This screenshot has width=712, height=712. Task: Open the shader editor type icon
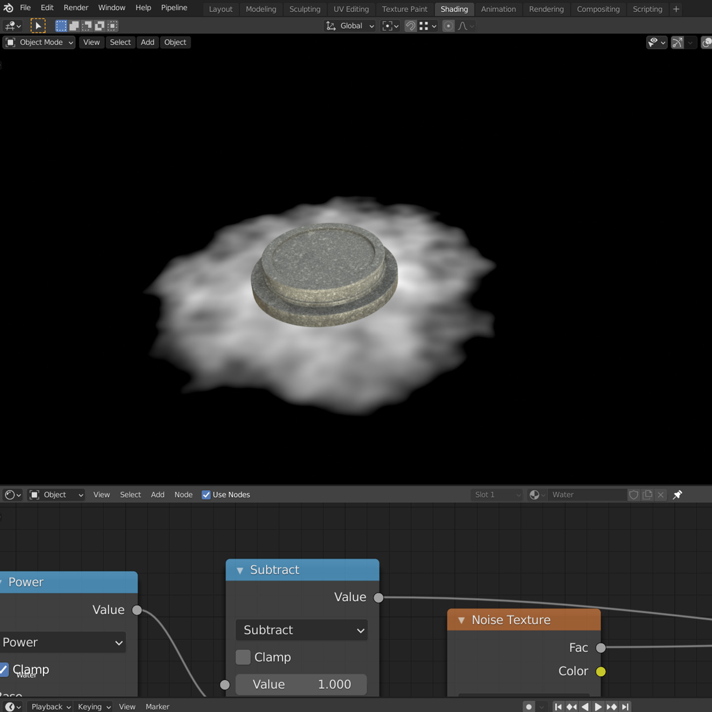click(10, 494)
